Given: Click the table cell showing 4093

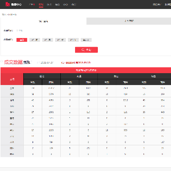Looking at the screenshot, I should click(51, 100).
